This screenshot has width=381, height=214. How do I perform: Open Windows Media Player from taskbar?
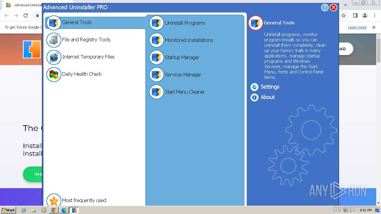[44, 210]
